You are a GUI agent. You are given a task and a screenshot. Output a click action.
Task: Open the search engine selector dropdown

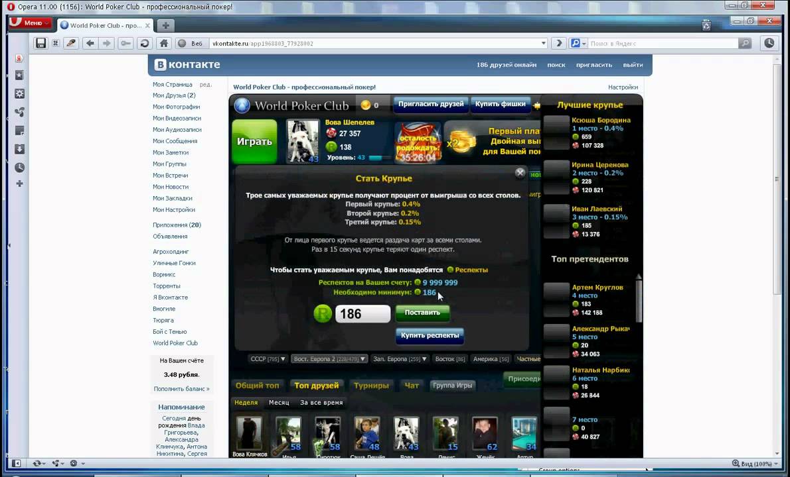coord(578,43)
